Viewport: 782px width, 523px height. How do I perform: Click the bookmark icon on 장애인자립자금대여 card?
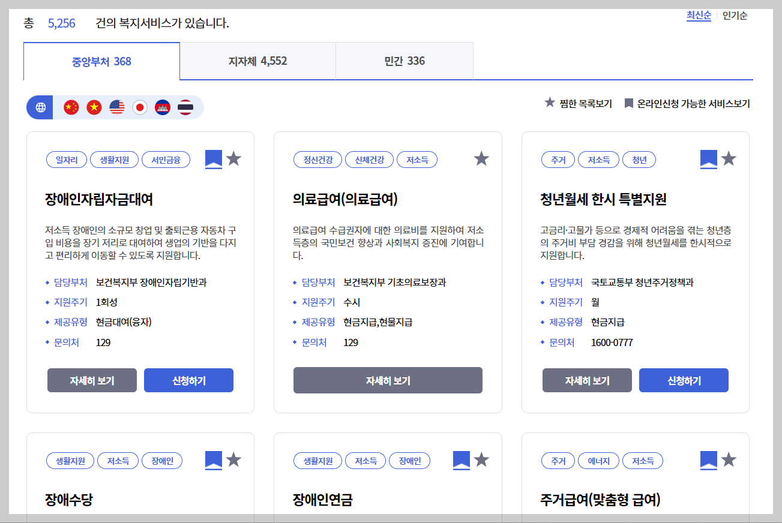coord(214,160)
